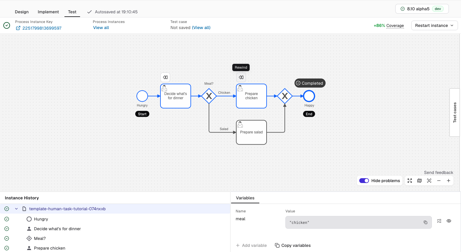Select Decide what's for dinner history row

[115, 229]
